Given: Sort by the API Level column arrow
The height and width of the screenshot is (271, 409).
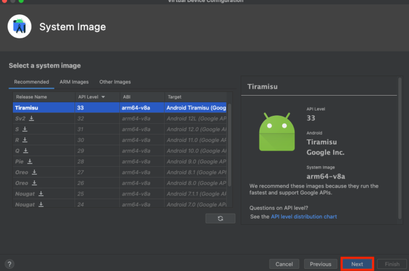Looking at the screenshot, I should tap(103, 97).
